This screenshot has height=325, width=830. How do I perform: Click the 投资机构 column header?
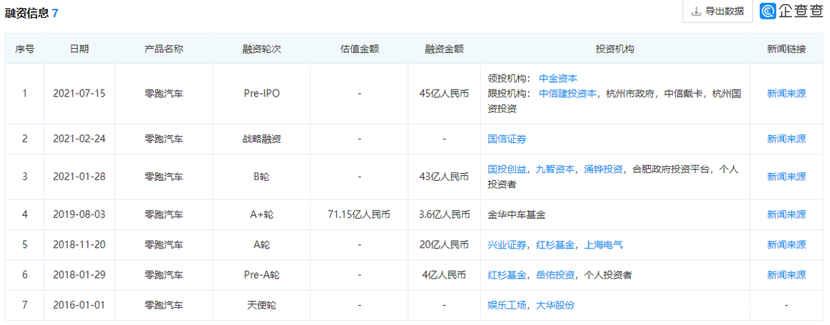click(615, 49)
